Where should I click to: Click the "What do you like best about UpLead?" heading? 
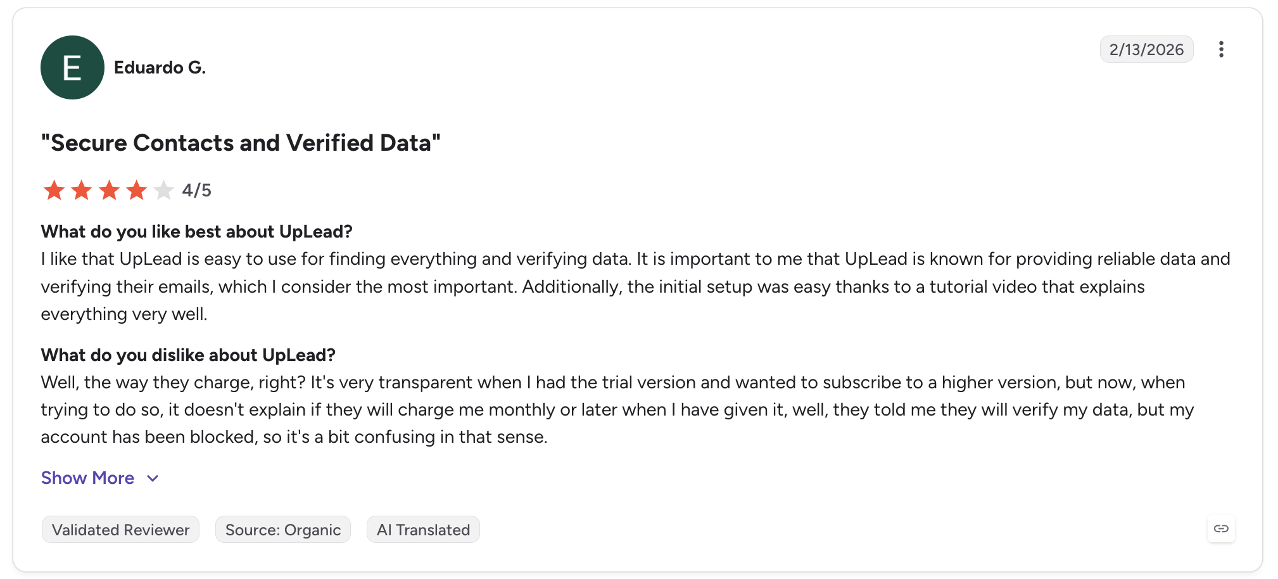197,232
